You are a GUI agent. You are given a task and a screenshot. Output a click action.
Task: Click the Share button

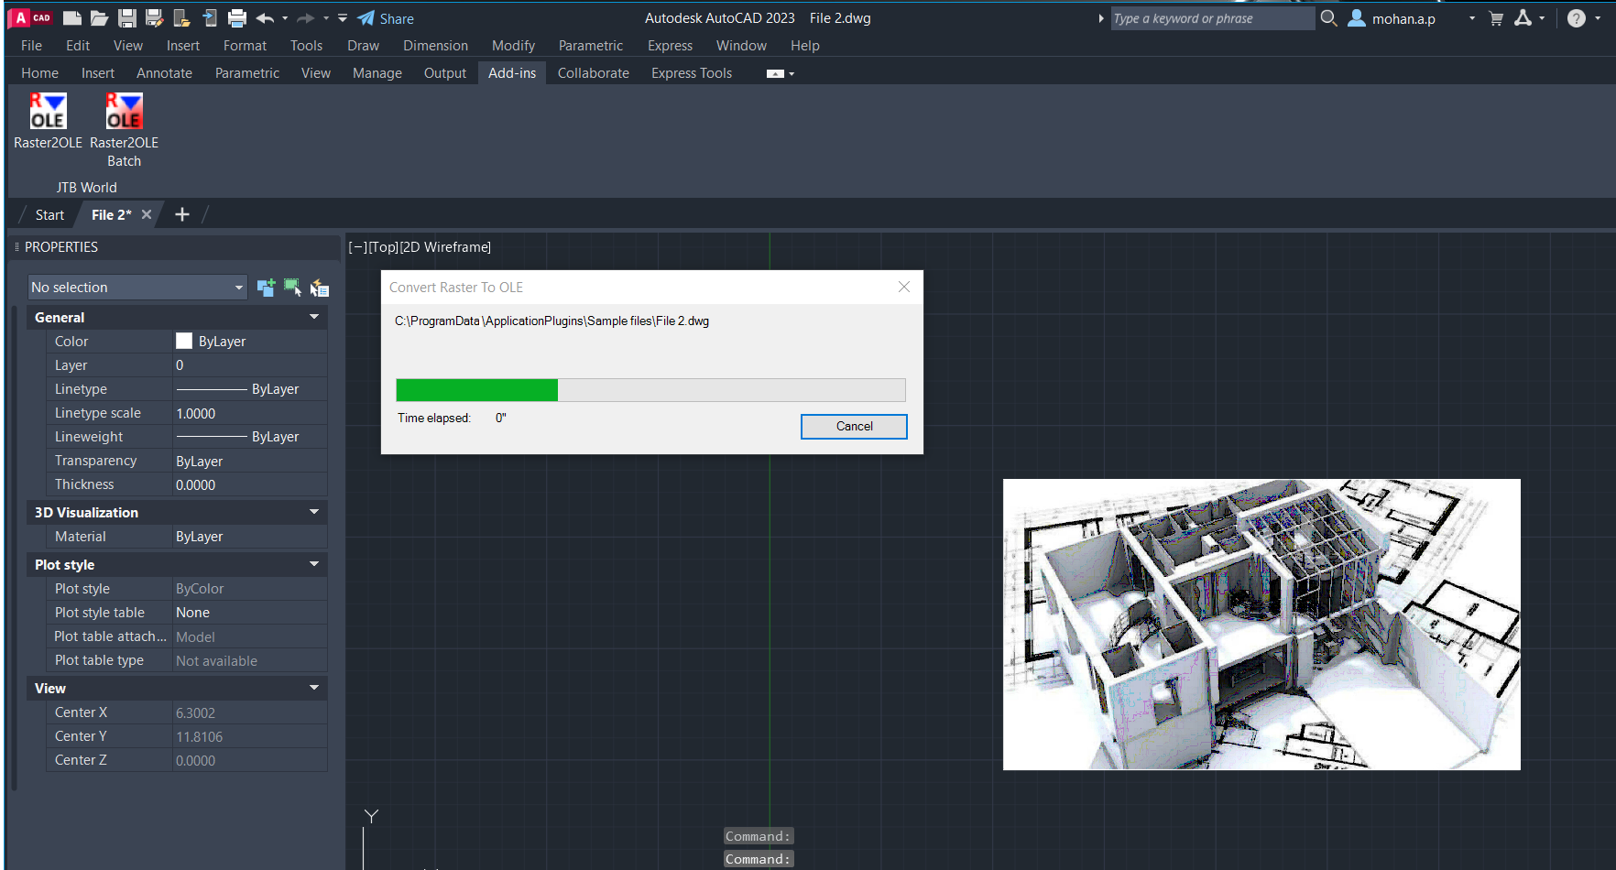386,18
